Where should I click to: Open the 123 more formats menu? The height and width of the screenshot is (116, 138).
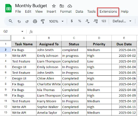(104, 21)
